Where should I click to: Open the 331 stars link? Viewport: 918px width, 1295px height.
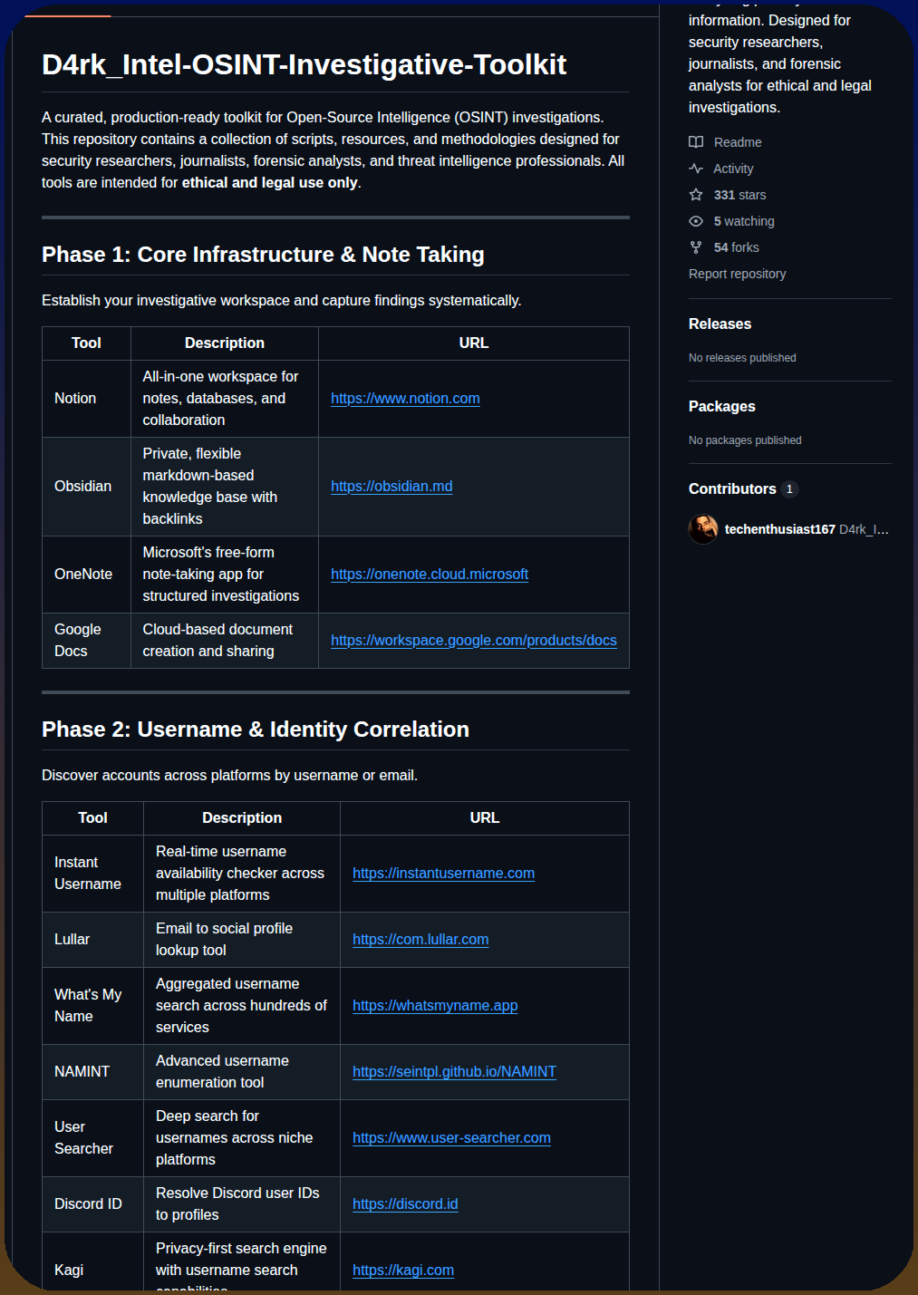point(739,195)
